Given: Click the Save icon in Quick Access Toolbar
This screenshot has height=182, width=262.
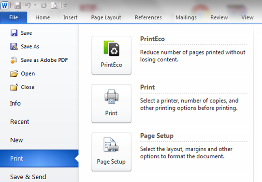Looking at the screenshot, I should click(x=17, y=5).
